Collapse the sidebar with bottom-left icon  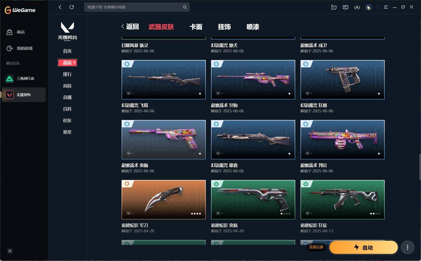[10, 251]
